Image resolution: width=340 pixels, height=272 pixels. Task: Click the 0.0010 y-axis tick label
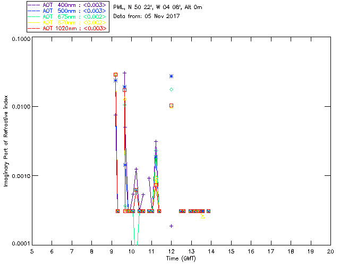[x=21, y=176]
